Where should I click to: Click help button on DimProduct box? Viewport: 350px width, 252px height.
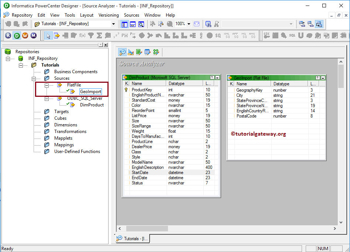click(x=212, y=78)
